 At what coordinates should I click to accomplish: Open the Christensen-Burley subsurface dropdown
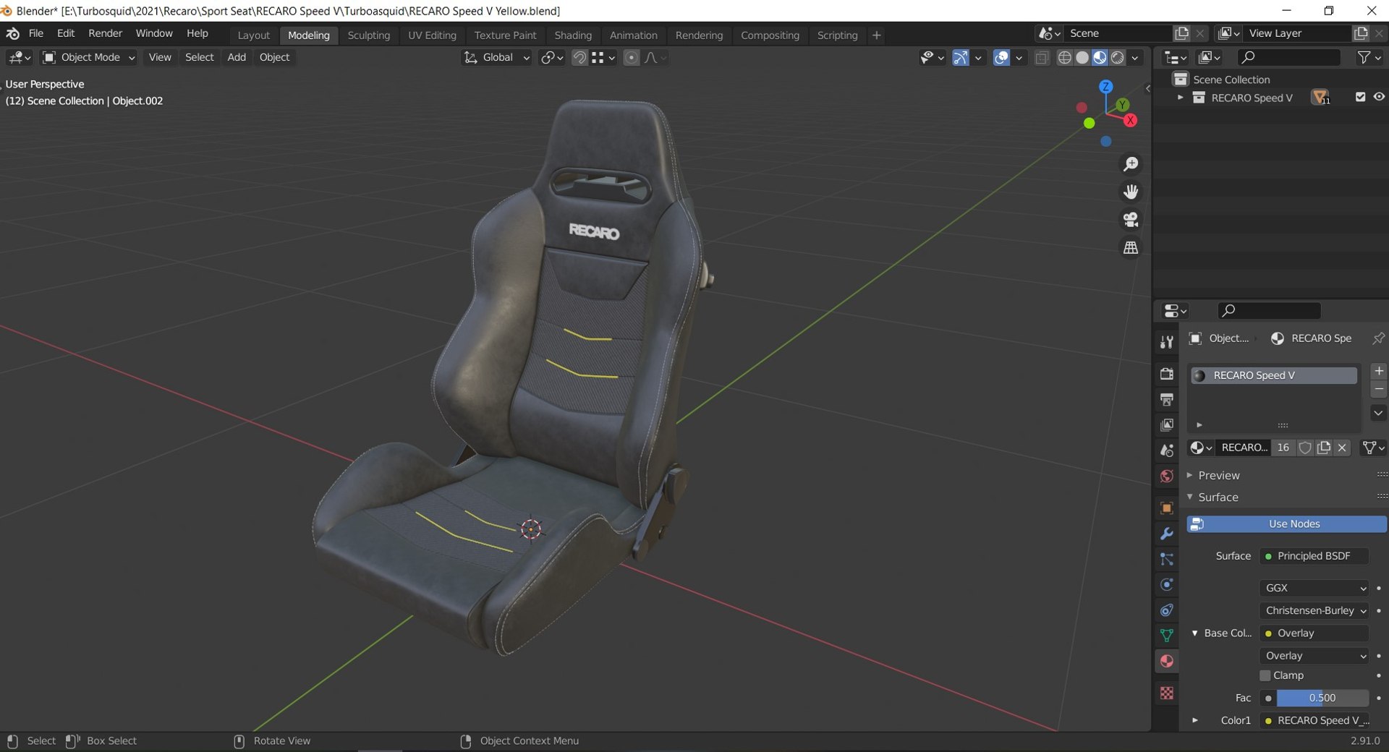(x=1314, y=610)
